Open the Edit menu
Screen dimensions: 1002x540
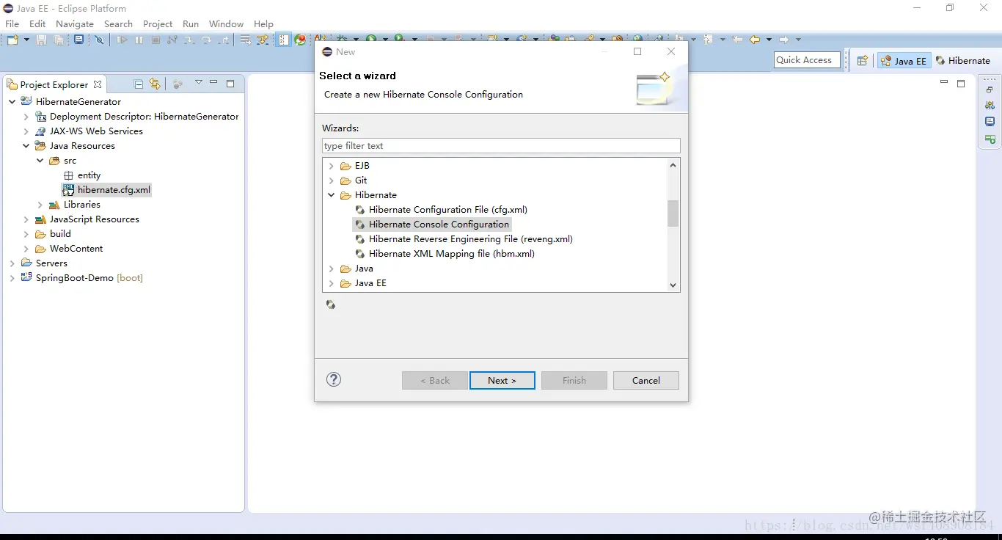pos(37,23)
